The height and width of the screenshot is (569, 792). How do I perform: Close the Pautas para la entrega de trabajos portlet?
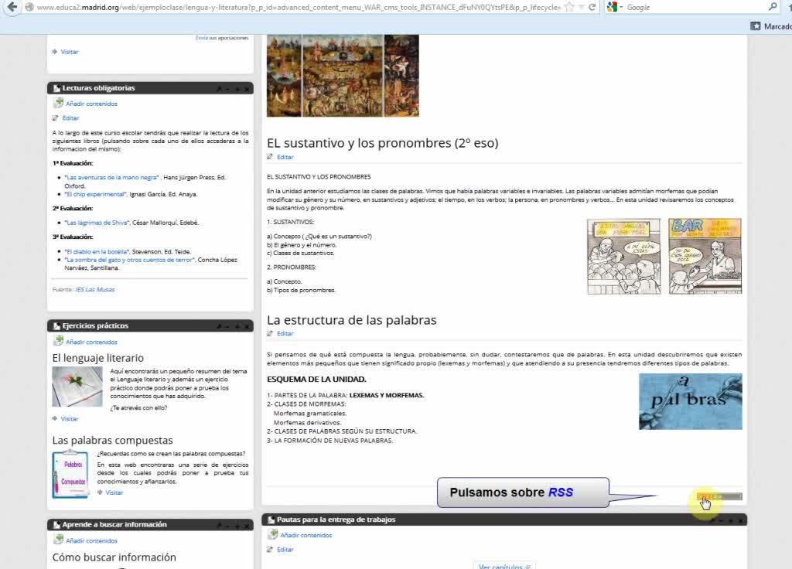click(740, 520)
